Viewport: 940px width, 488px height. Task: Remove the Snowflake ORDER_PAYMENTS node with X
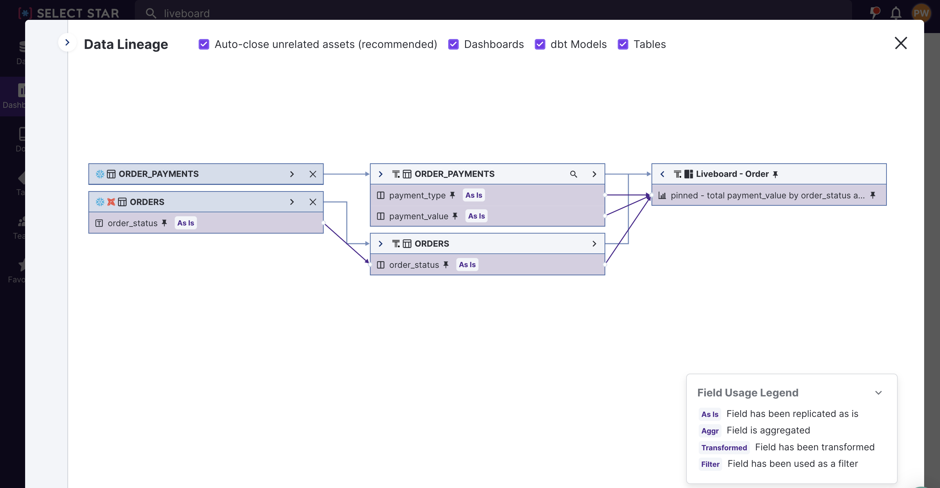[x=313, y=174]
